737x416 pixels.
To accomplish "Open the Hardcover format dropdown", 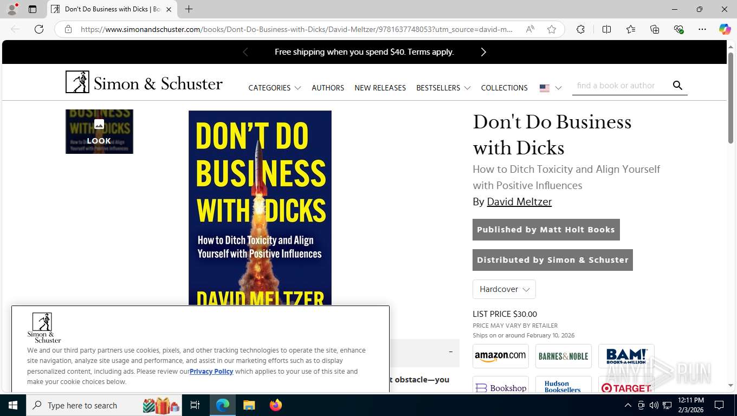I will [x=504, y=289].
